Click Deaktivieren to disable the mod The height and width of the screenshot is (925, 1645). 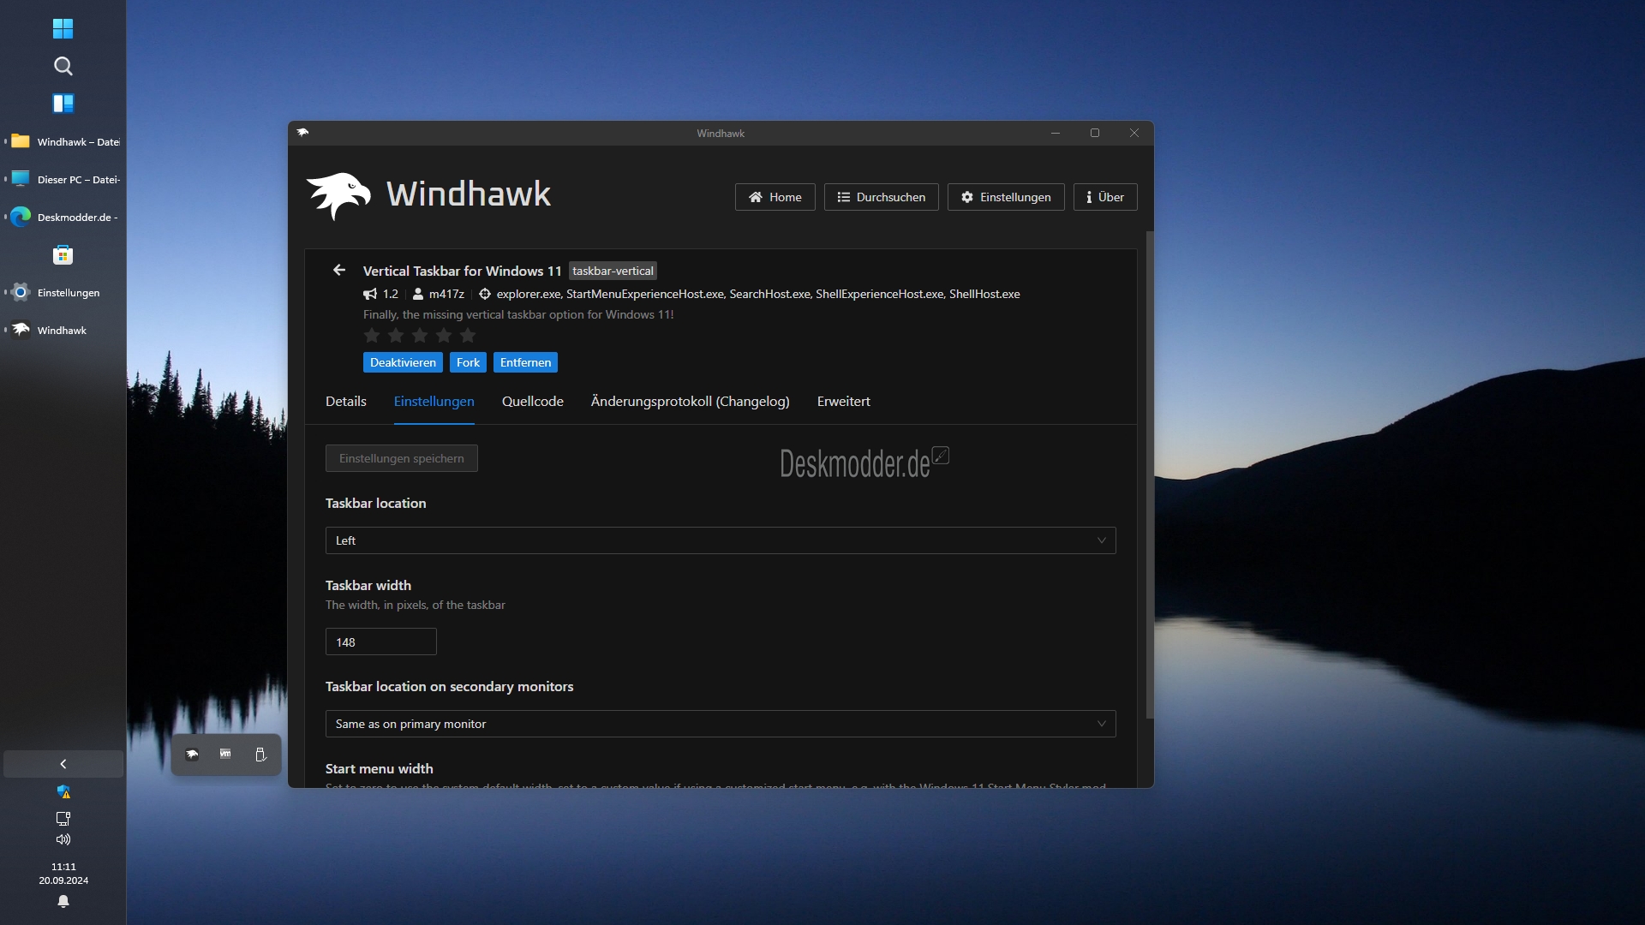coord(403,362)
